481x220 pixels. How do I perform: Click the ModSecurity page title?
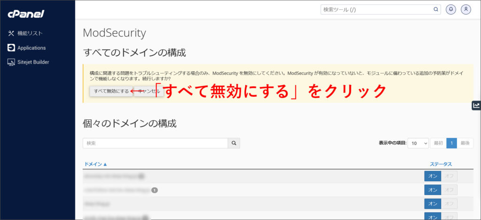tap(115, 33)
